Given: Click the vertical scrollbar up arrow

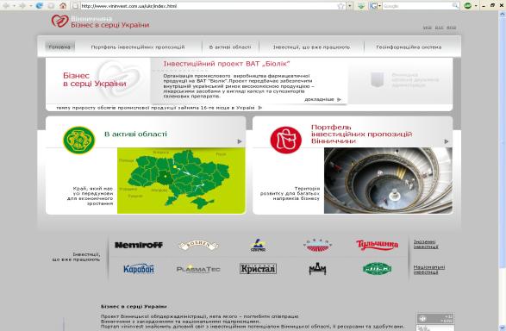Looking at the screenshot, I should tap(503, 14).
